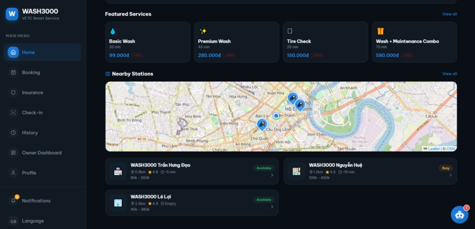Click the Owner Dashboard grid icon
Viewport: 475px width, 229px height.
point(14,153)
